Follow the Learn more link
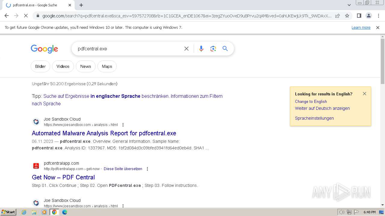The height and width of the screenshot is (216, 385). point(361,27)
